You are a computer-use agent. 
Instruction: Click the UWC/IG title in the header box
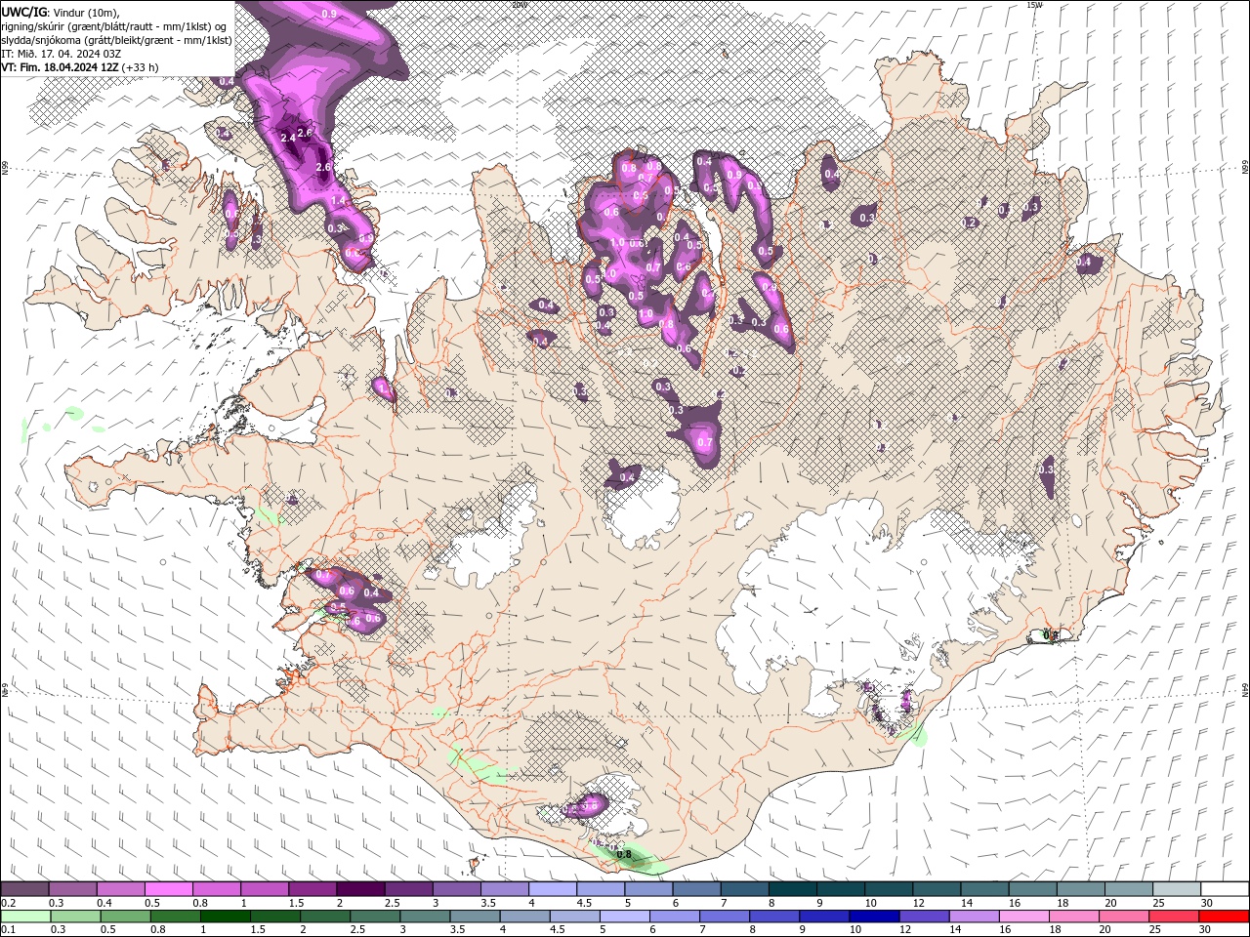click(22, 12)
